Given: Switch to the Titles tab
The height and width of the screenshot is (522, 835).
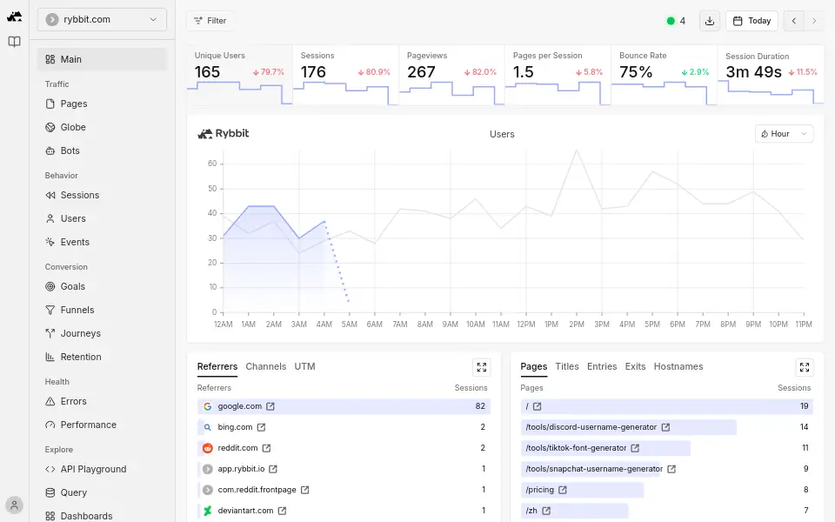Looking at the screenshot, I should tap(566, 366).
